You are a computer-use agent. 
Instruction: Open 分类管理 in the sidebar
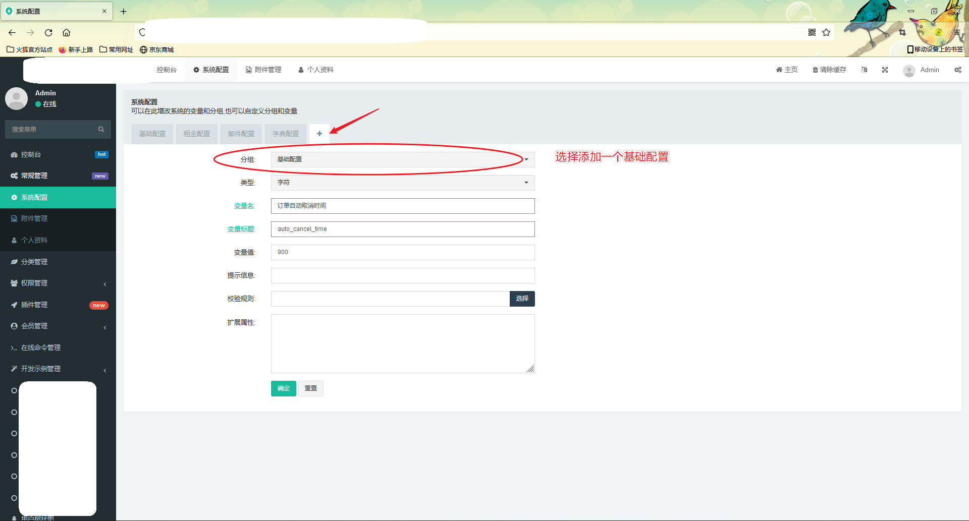click(x=34, y=261)
